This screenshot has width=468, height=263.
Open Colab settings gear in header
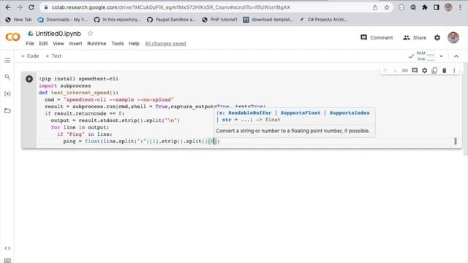point(437,37)
